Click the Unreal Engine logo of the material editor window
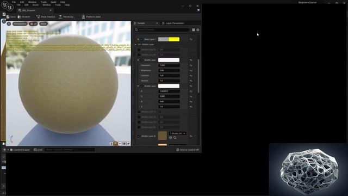 (x=10, y=8)
